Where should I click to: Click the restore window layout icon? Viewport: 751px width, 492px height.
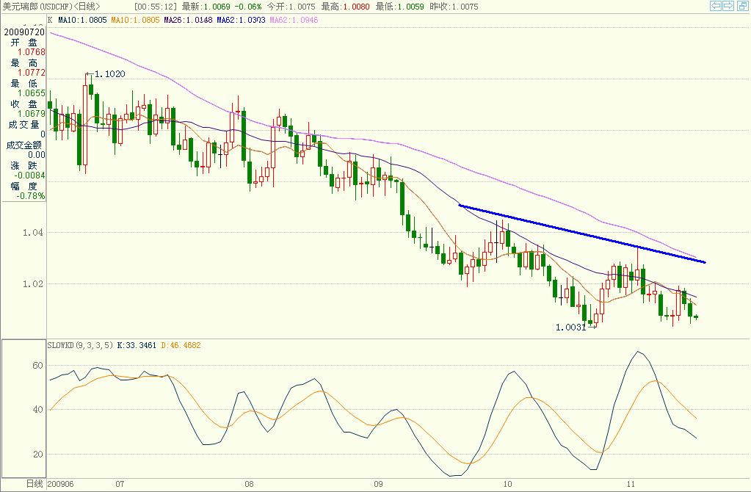742,6
